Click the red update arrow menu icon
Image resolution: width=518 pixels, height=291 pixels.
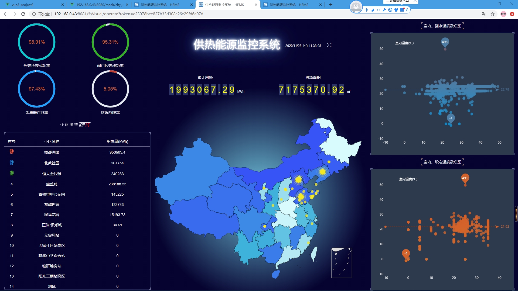click(x=512, y=14)
